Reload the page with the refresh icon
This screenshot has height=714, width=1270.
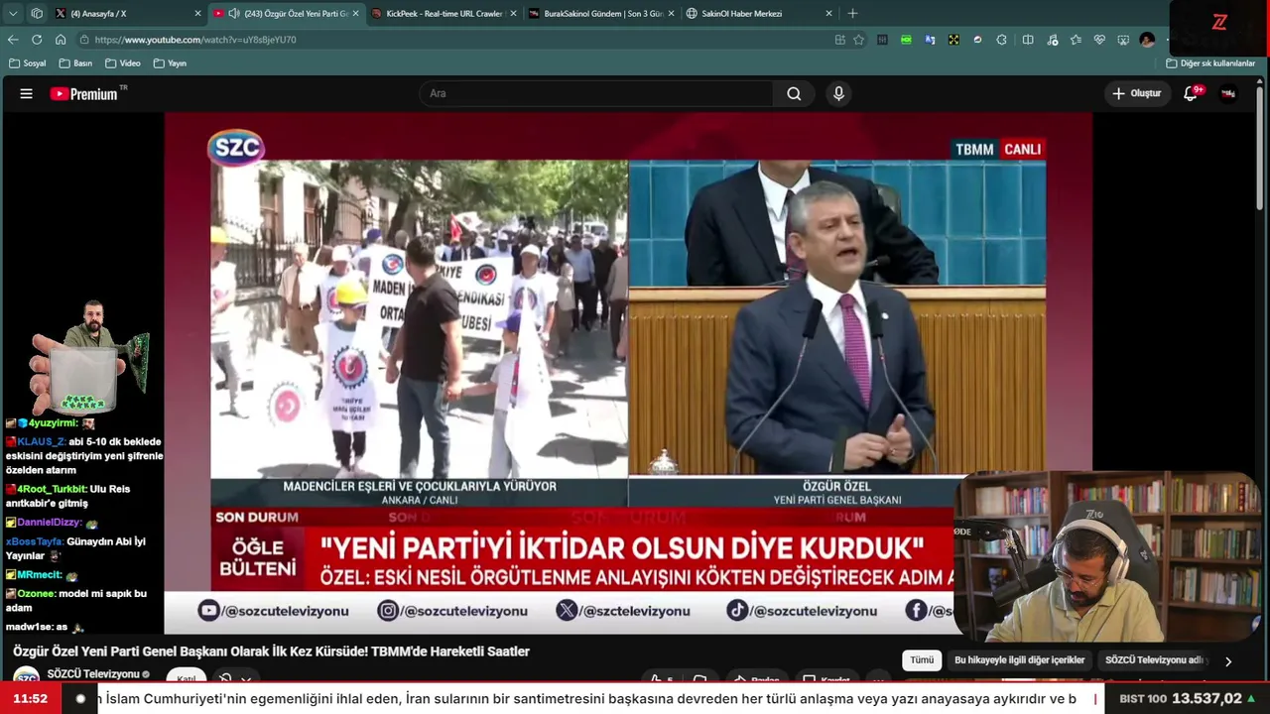37,40
